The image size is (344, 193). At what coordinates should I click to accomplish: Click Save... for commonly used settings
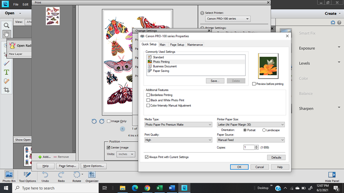tap(215, 81)
